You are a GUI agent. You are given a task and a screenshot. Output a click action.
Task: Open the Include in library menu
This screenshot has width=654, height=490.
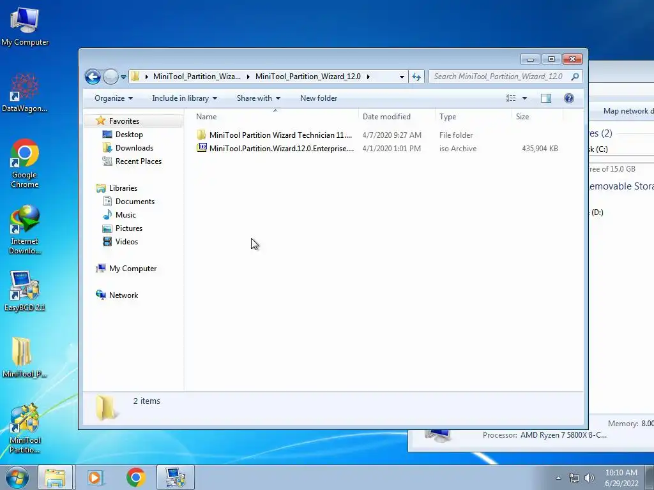[x=185, y=98]
